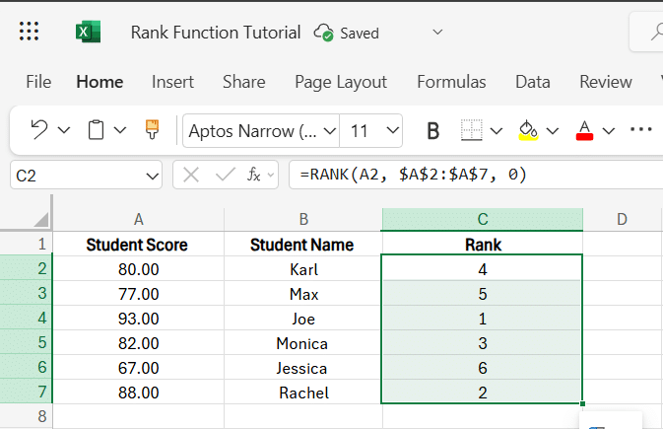This screenshot has height=429, width=663.
Task: Switch to the Insert tab
Action: point(172,82)
